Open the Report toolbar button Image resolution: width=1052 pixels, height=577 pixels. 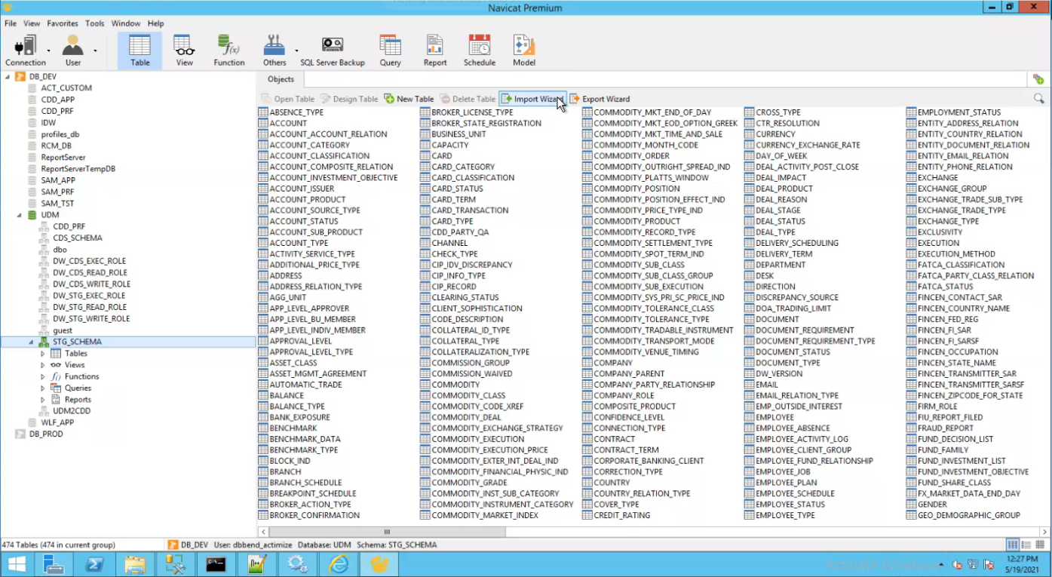435,51
